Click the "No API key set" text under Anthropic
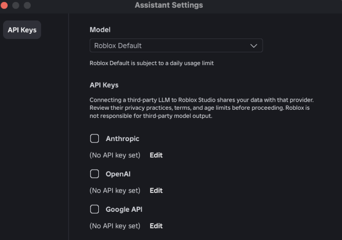This screenshot has height=240, width=342. click(115, 155)
